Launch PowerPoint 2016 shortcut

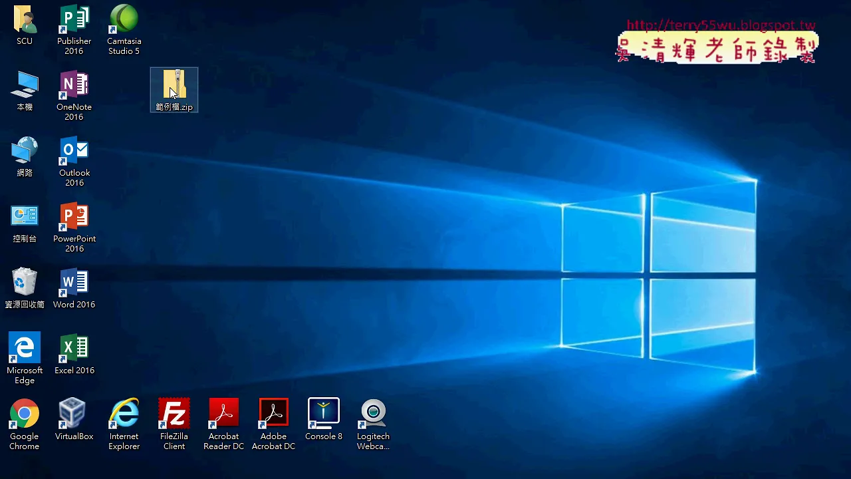(74, 227)
